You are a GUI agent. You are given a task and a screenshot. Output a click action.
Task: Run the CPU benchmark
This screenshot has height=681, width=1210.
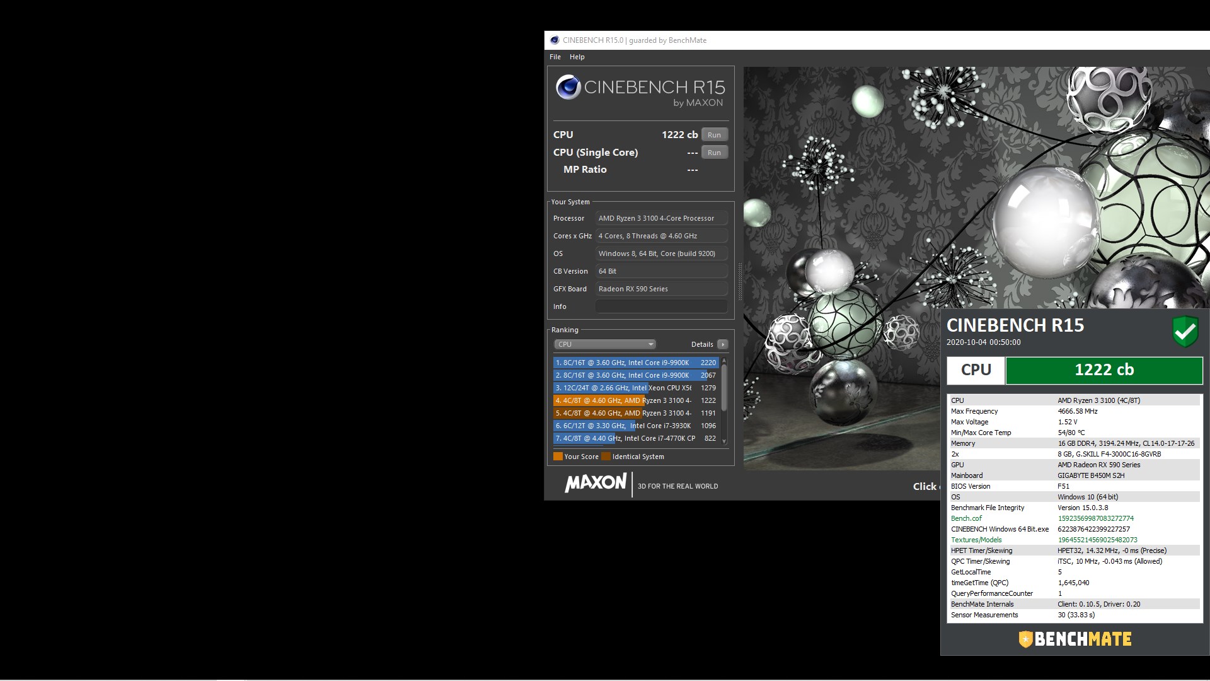coord(714,135)
